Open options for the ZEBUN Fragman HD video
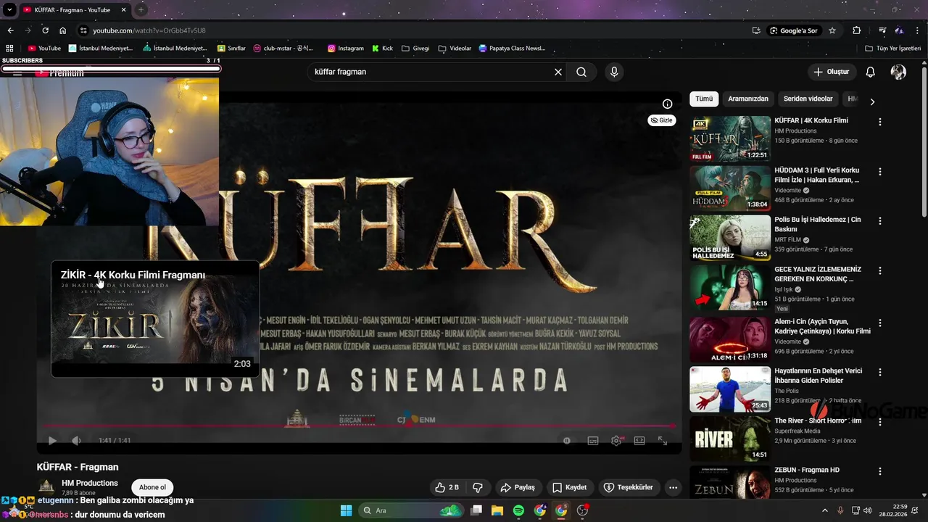Image resolution: width=928 pixels, height=522 pixels. (880, 471)
